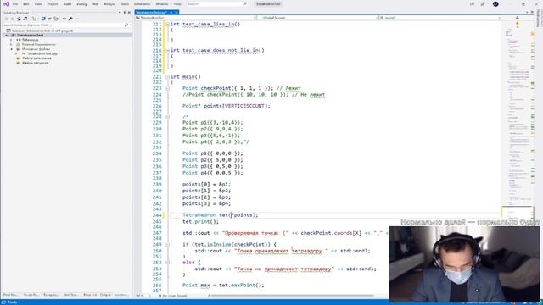This screenshot has height=305, width=543.
Task: Open the project scope dropdown in navigation bar
Action: [x=195, y=17]
